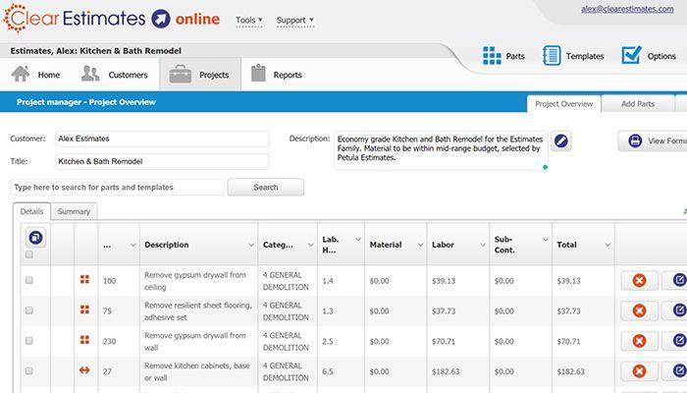Click the Customers people icon
This screenshot has width=687, height=393.
pyautogui.click(x=90, y=74)
